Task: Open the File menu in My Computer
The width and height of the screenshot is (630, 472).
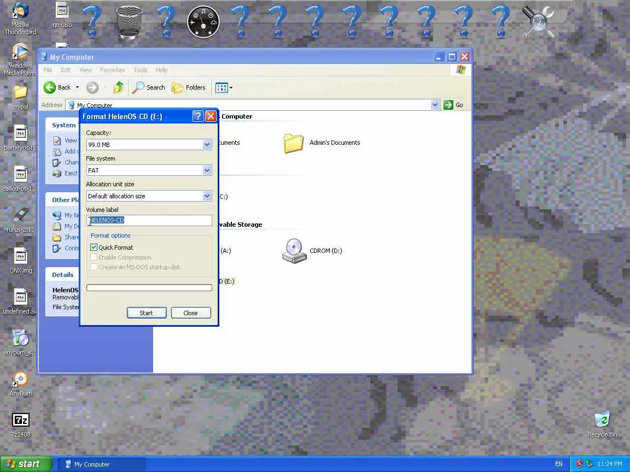Action: [x=48, y=70]
